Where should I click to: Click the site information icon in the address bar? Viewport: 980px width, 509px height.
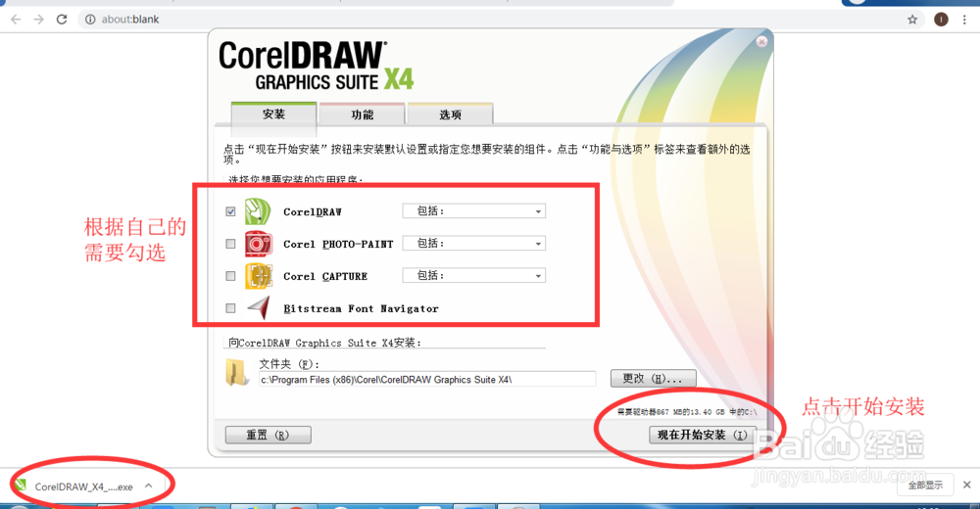[90, 20]
